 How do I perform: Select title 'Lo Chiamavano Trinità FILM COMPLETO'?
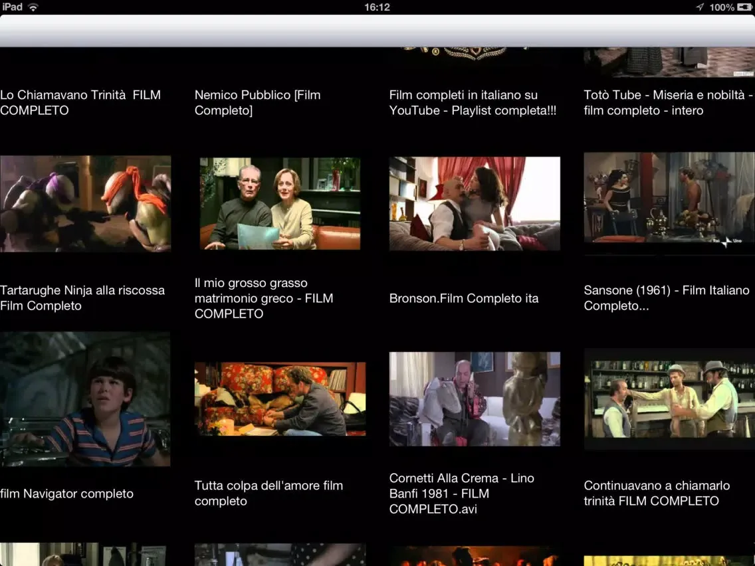pyautogui.click(x=80, y=102)
